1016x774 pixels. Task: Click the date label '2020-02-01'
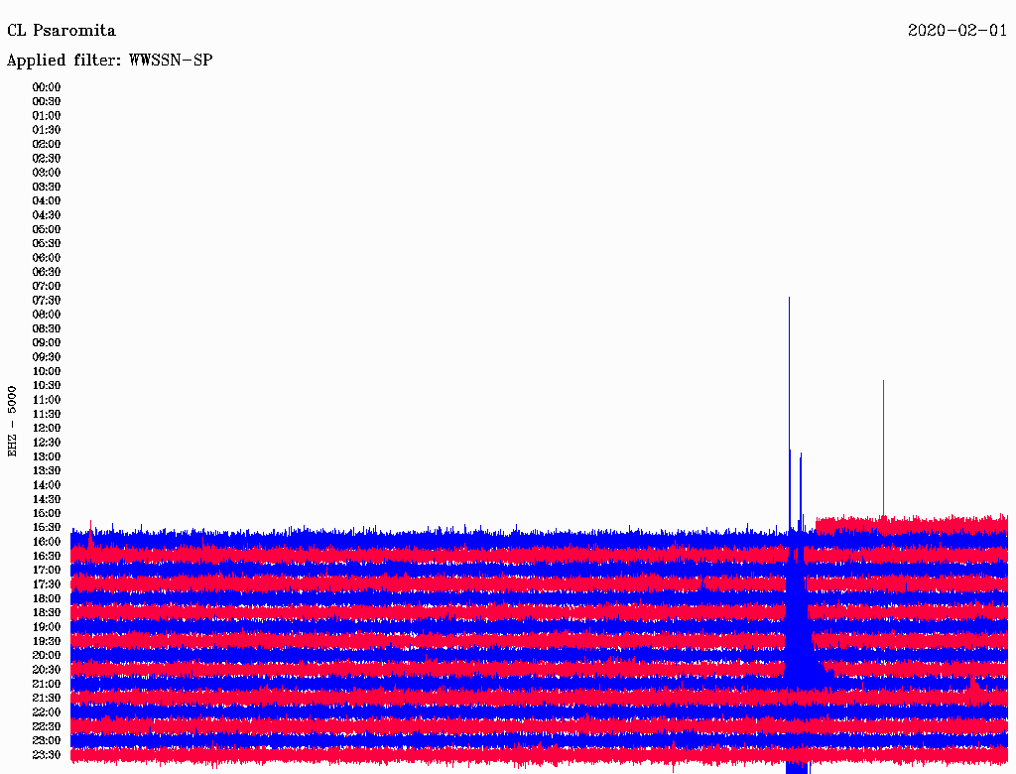[957, 31]
